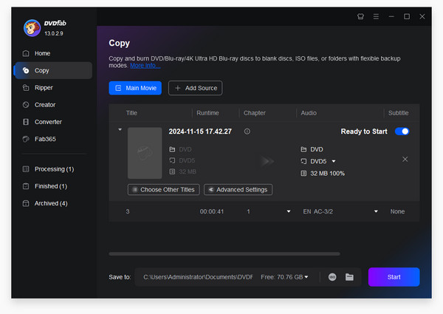Click the DVDFab mascot logo

point(32,28)
